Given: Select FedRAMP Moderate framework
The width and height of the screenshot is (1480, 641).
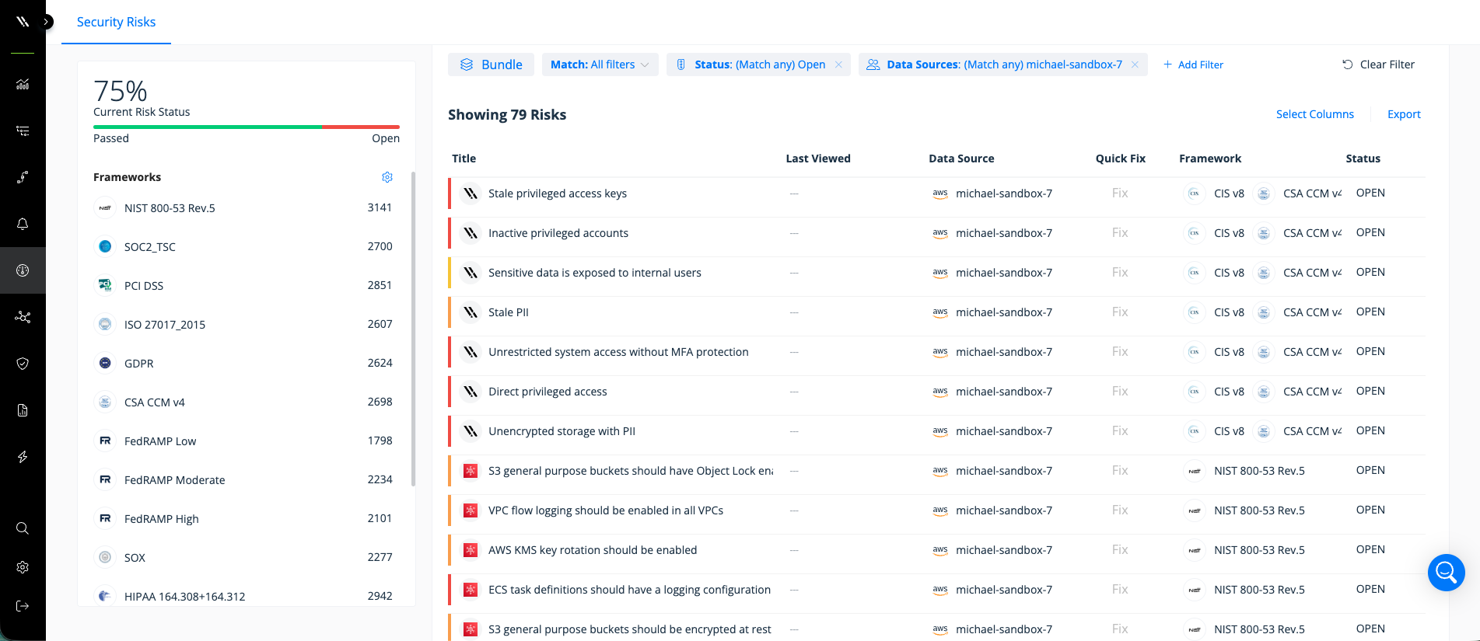Looking at the screenshot, I should (x=243, y=479).
